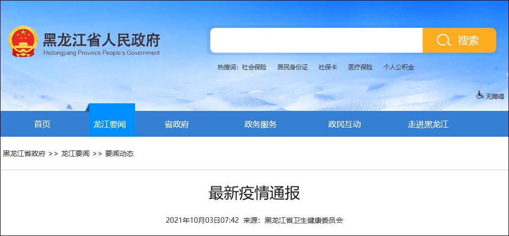
Task: Click the orange 搜索 search button
Action: [459, 40]
